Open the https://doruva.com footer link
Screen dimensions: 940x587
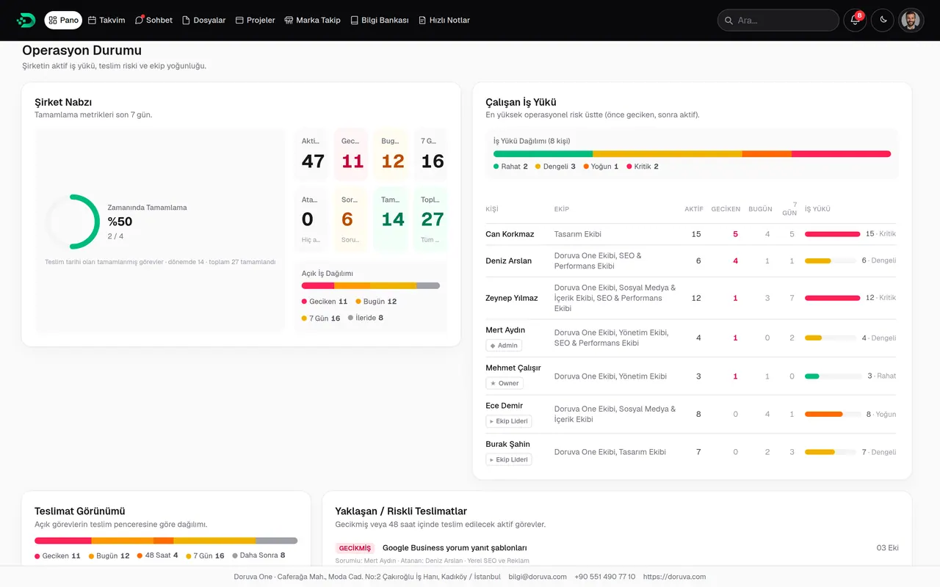674,577
